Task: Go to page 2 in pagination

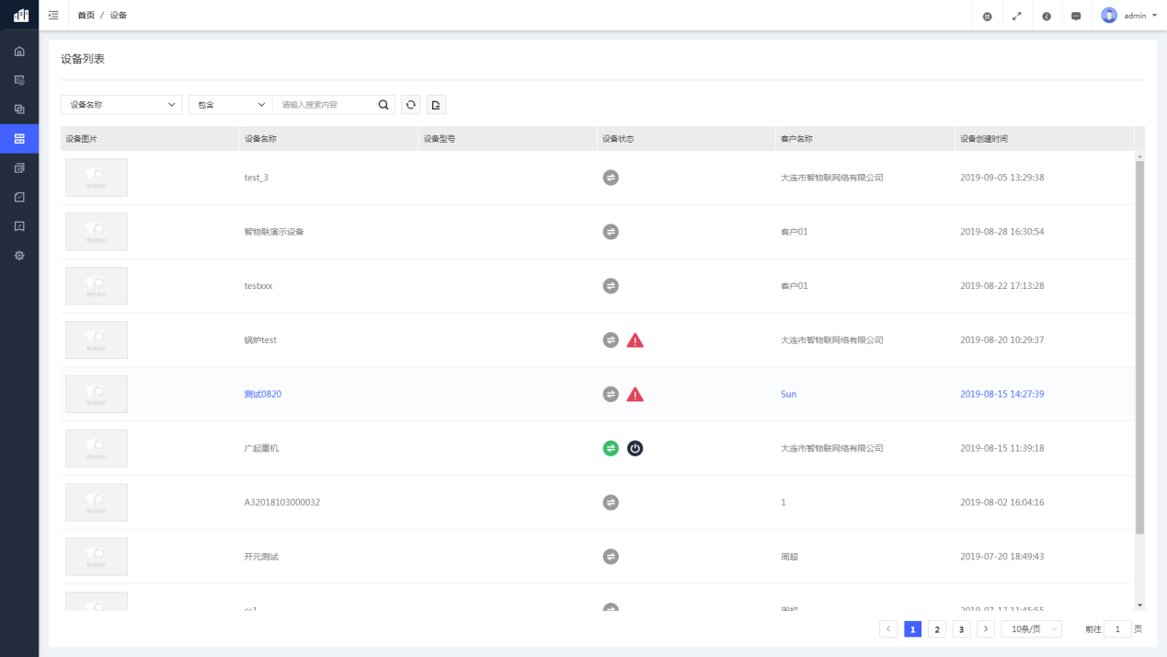Action: [937, 629]
